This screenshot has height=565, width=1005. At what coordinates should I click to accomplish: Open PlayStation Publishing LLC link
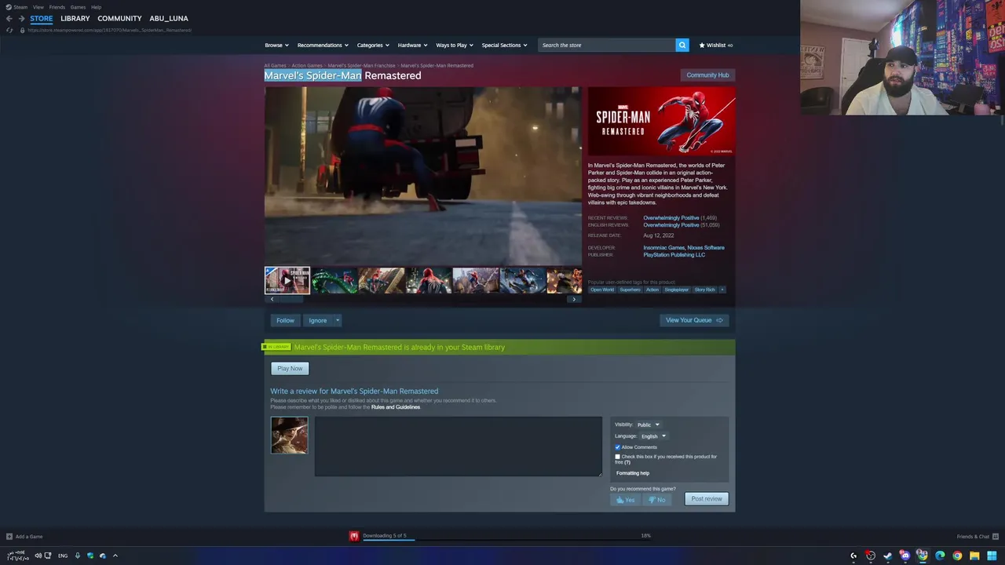point(674,255)
